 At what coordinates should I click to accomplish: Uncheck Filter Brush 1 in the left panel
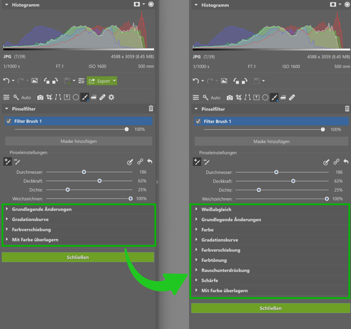click(x=9, y=121)
